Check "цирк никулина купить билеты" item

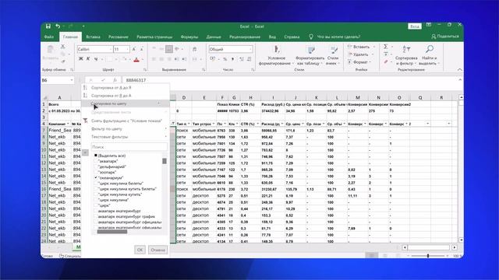(95, 189)
